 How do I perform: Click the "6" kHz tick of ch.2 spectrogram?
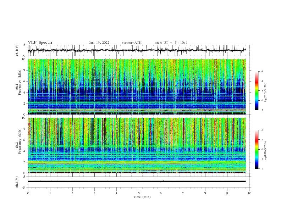pyautogui.click(x=25, y=140)
